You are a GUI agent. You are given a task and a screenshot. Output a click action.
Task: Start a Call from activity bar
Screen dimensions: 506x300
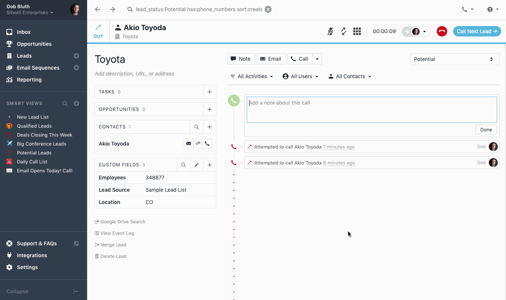[300, 59]
